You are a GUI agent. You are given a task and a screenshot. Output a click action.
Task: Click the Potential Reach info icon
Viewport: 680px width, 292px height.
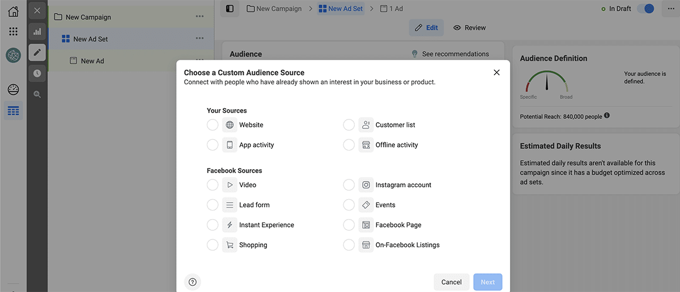coord(607,115)
